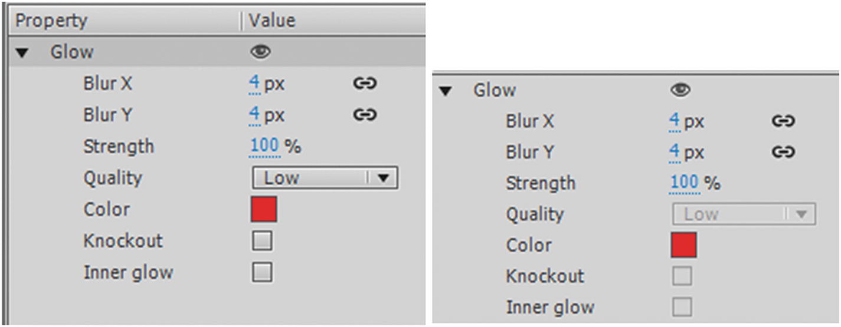Click the Value column header
Viewport: 841px width, 327px height.
pos(272,21)
